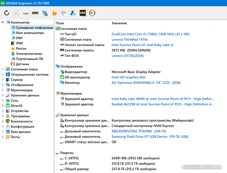Open the DualCore Intel Core i5-7300U link
The width and height of the screenshot is (227, 173).
(x=150, y=34)
